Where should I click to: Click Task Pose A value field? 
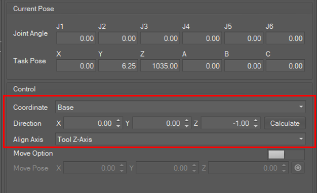(x=202, y=66)
